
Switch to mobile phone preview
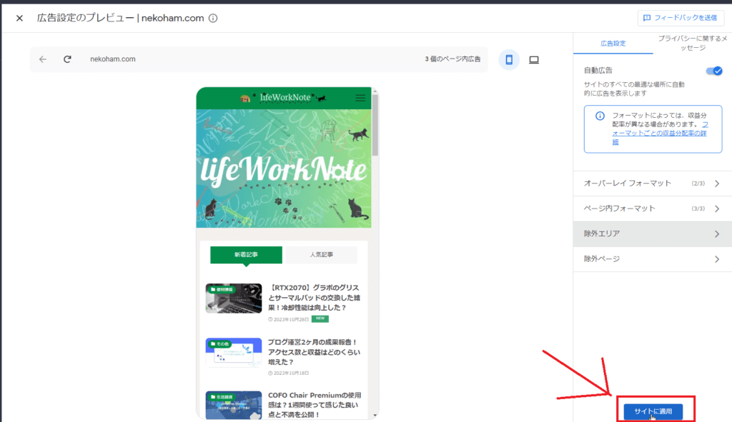(509, 60)
